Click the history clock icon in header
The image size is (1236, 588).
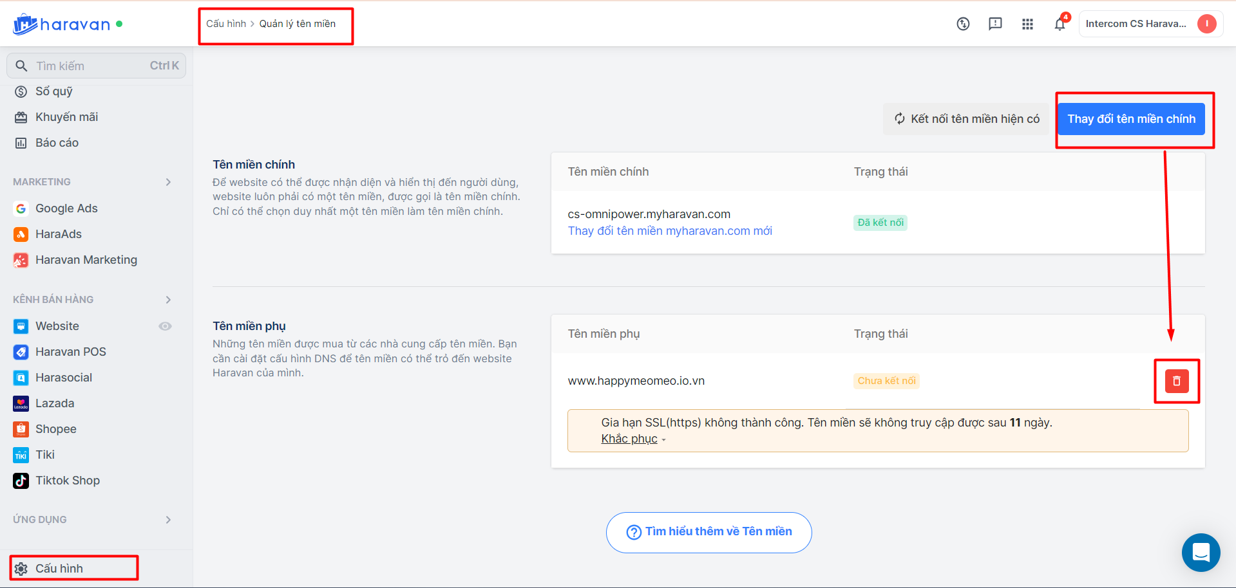tap(963, 24)
